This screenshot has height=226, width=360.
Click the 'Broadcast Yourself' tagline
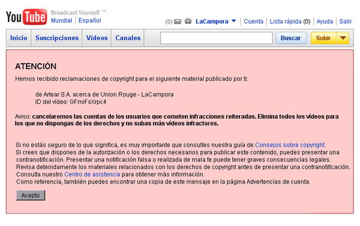click(x=76, y=13)
